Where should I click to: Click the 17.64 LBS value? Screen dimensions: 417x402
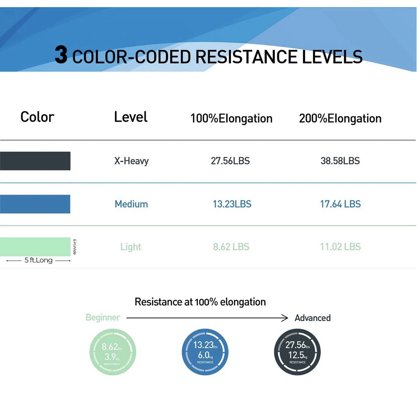pyautogui.click(x=340, y=204)
